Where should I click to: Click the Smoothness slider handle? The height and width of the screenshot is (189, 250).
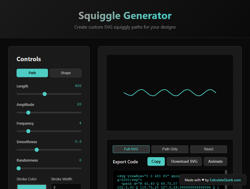(x=37, y=150)
